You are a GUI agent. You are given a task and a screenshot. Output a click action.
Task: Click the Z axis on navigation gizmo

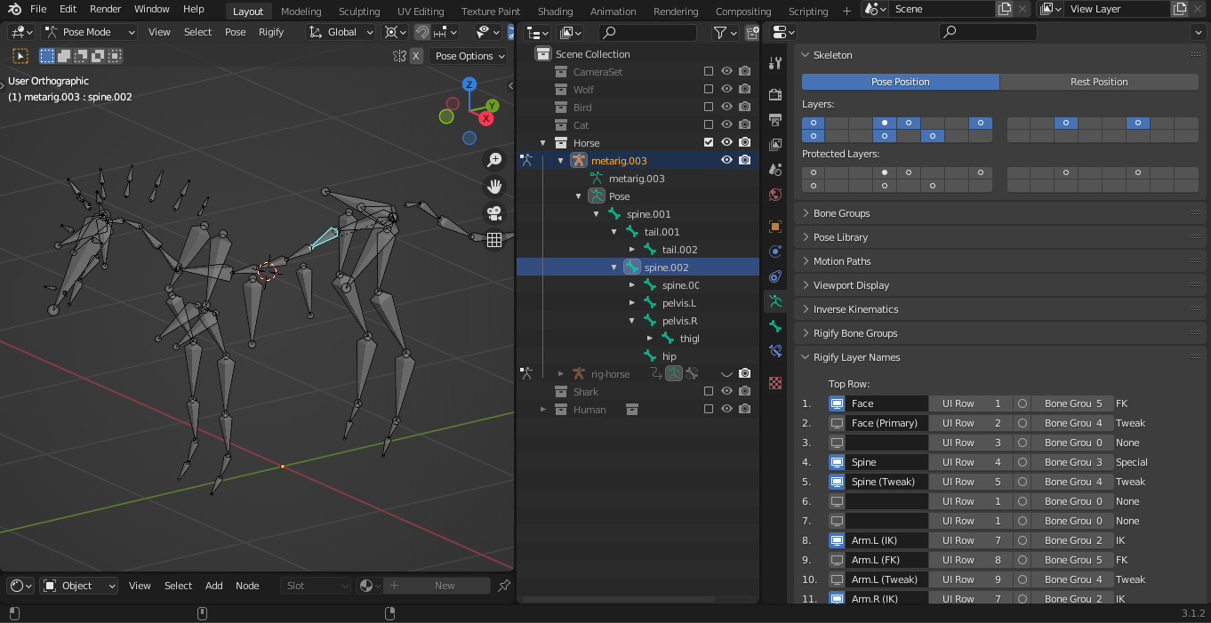[x=470, y=84]
